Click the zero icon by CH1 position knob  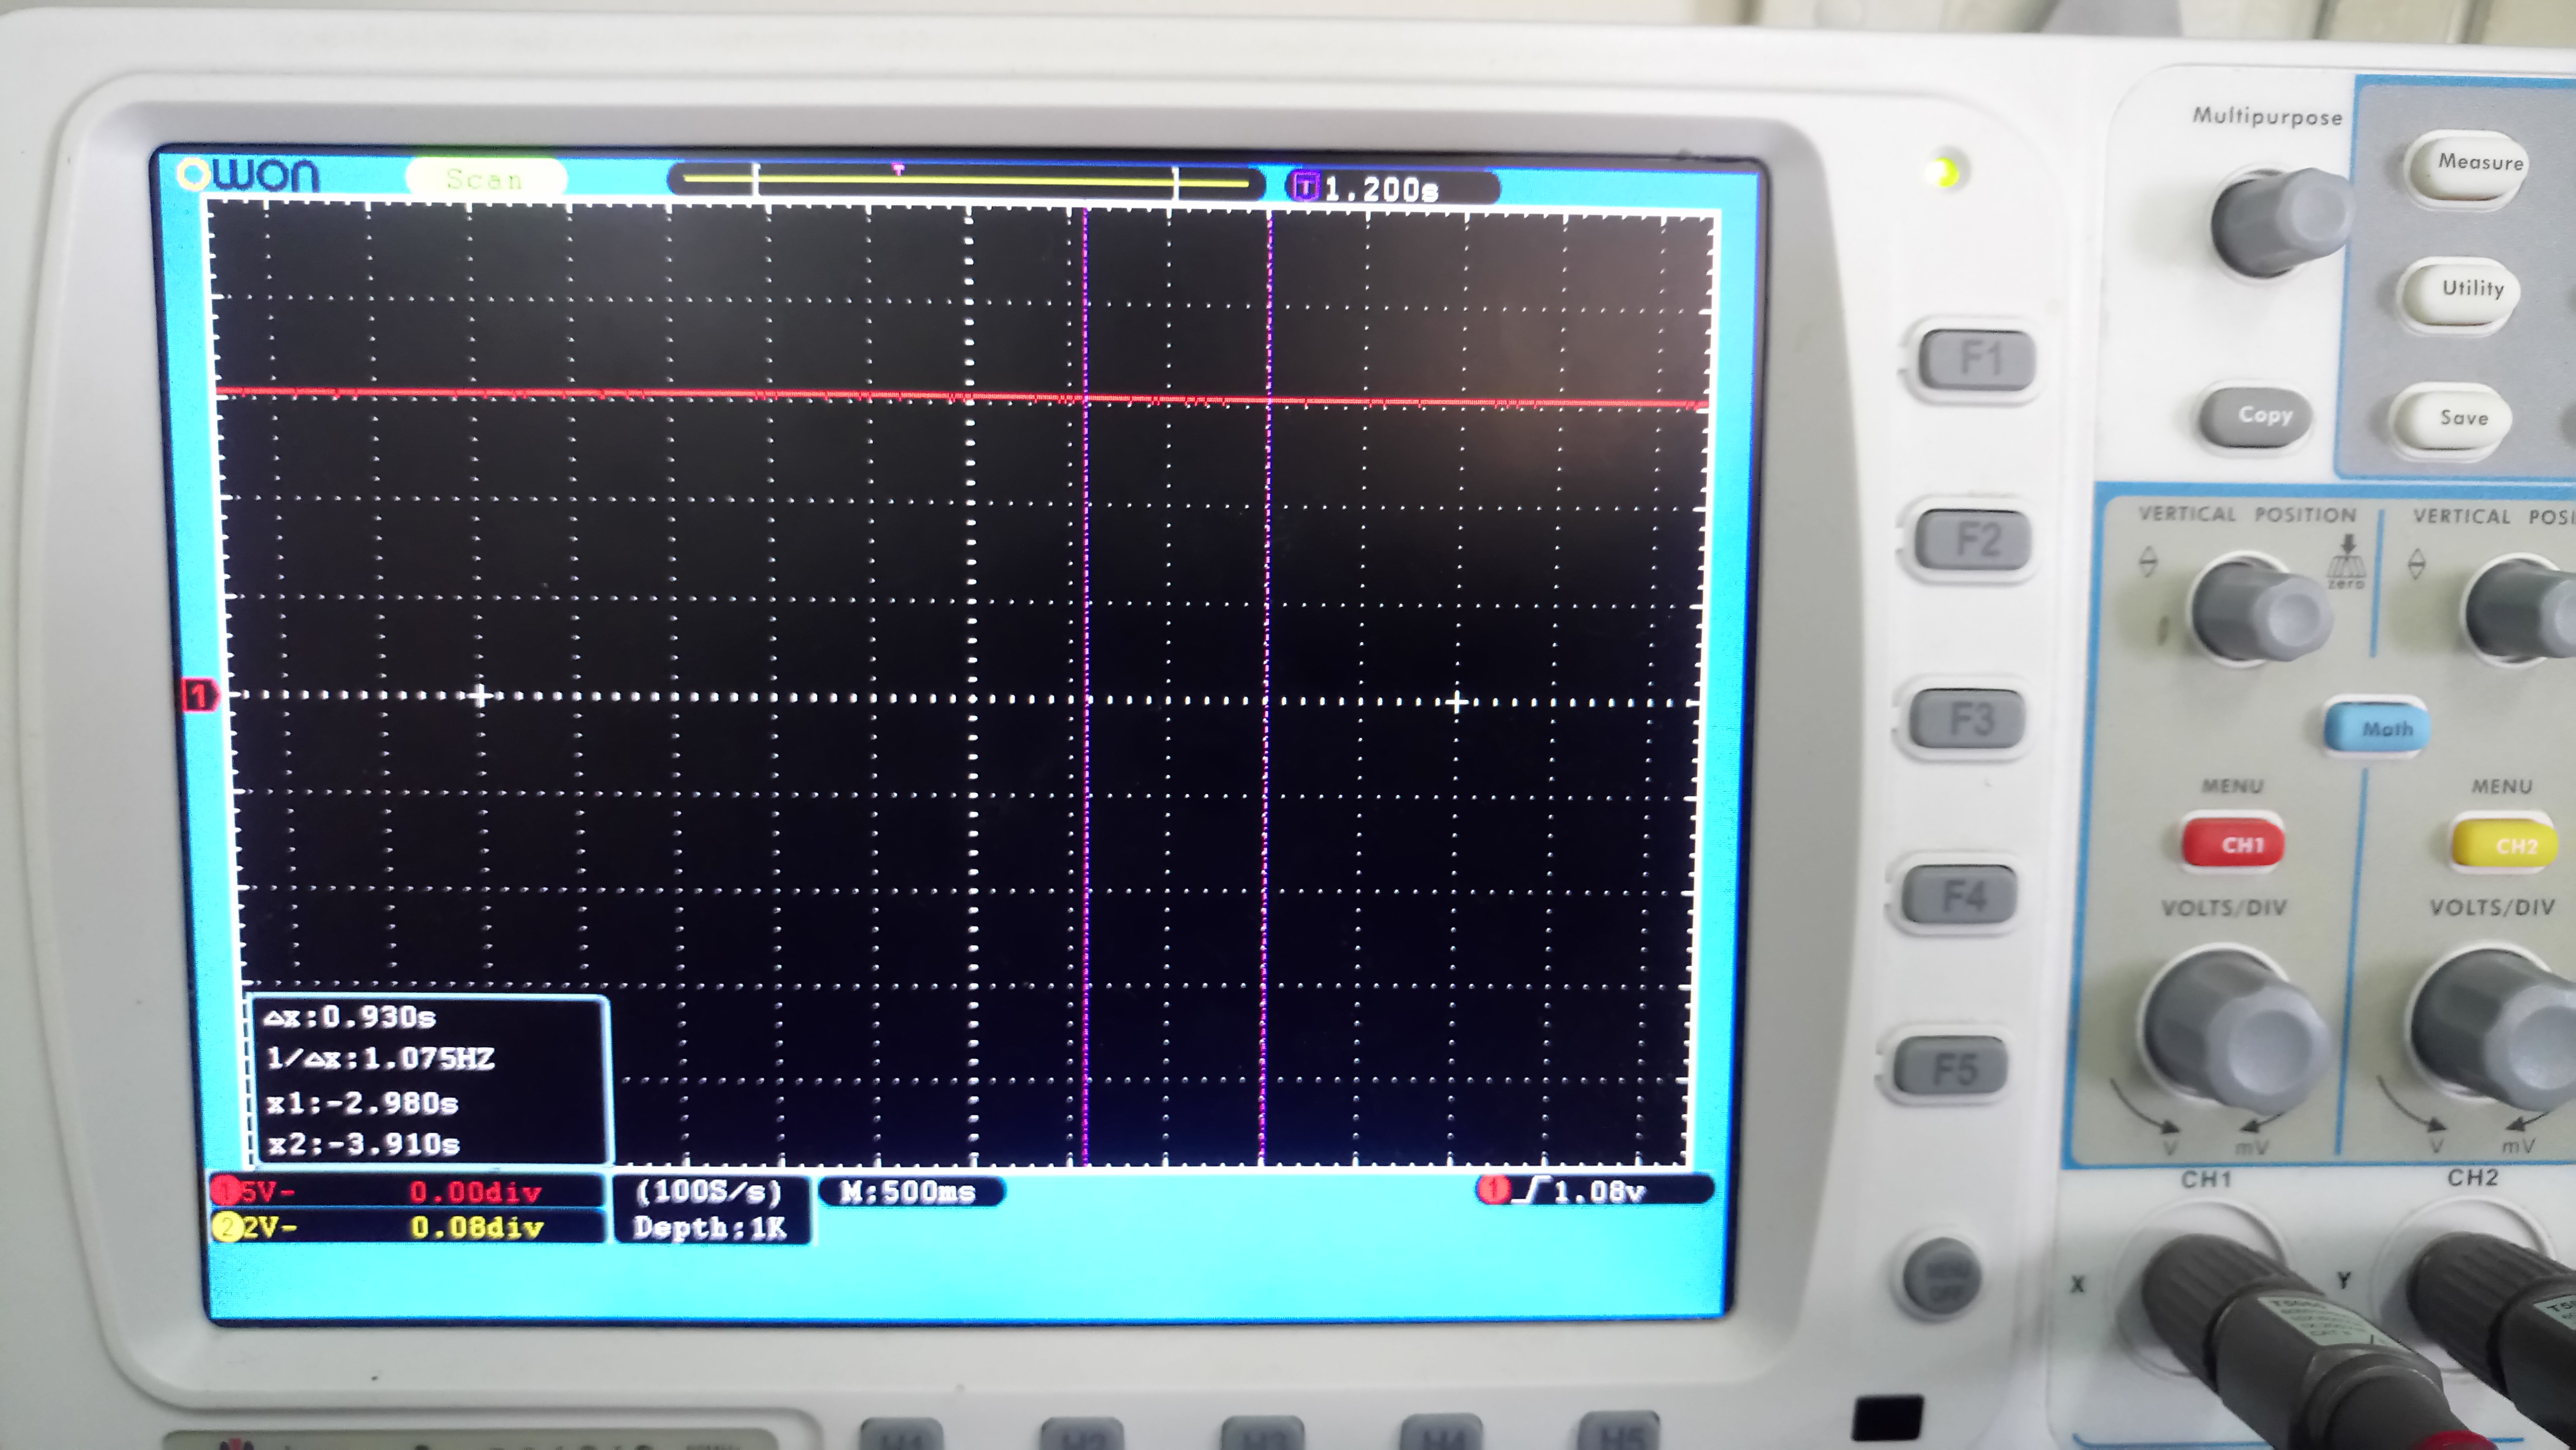2345,563
